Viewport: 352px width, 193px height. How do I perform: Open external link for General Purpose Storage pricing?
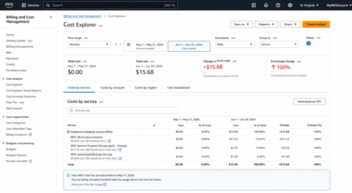coord(120,150)
